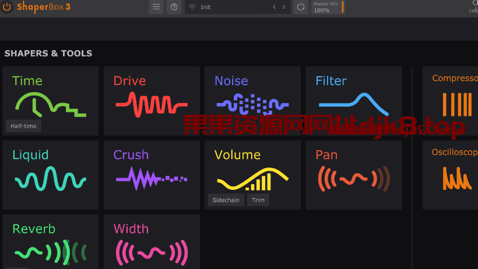Add the Width shaper
This screenshot has height=269, width=478.
click(152, 242)
